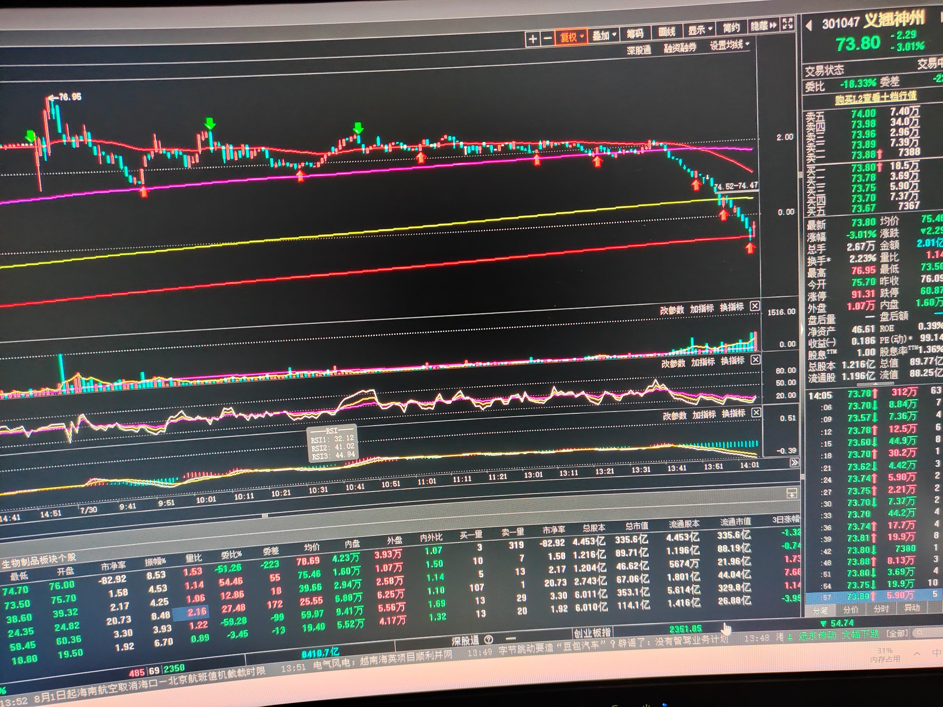Open the 叠加 overlay dropdown

pos(604,35)
